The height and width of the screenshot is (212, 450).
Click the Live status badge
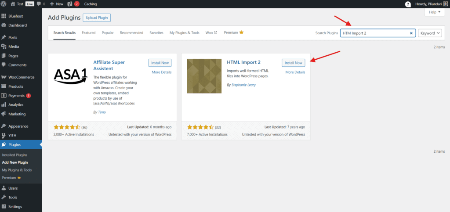pyautogui.click(x=29, y=4)
